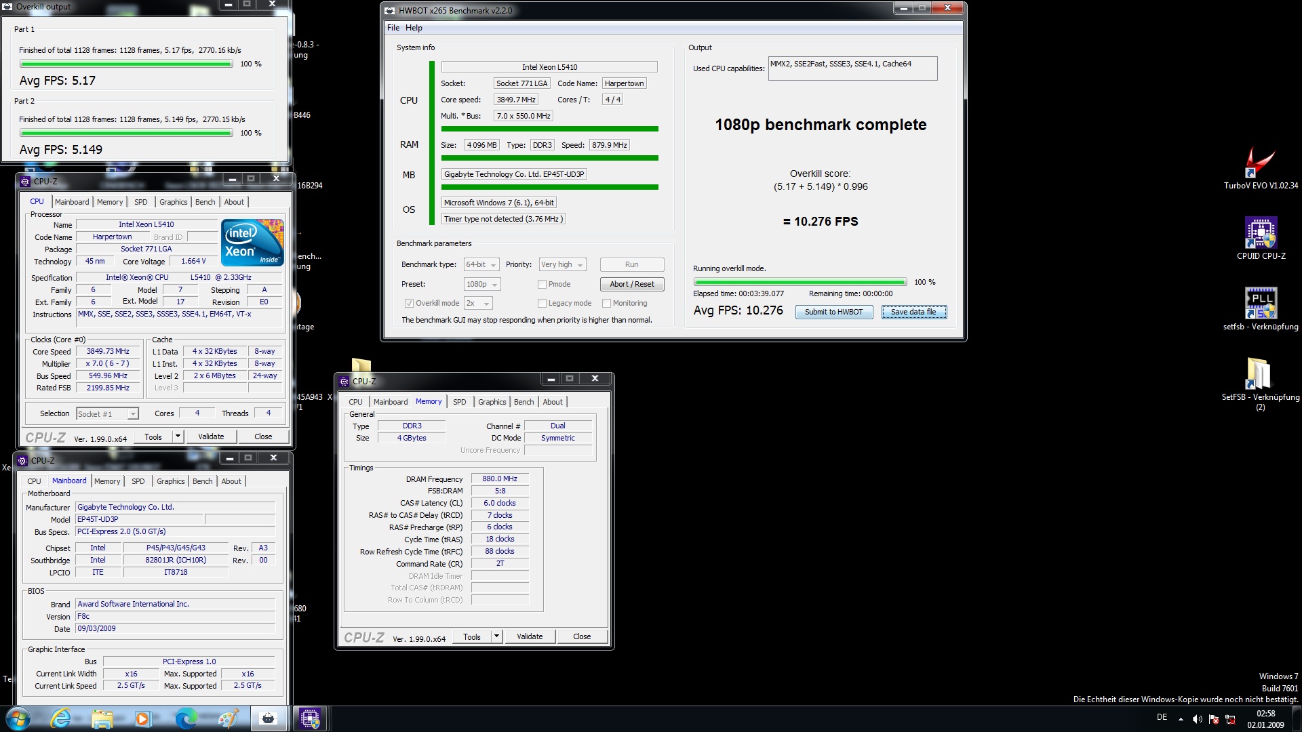Click the Show desktop button
Image resolution: width=1302 pixels, height=732 pixels.
pos(1297,719)
